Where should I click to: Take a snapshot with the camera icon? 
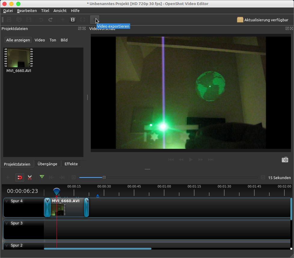click(x=285, y=160)
